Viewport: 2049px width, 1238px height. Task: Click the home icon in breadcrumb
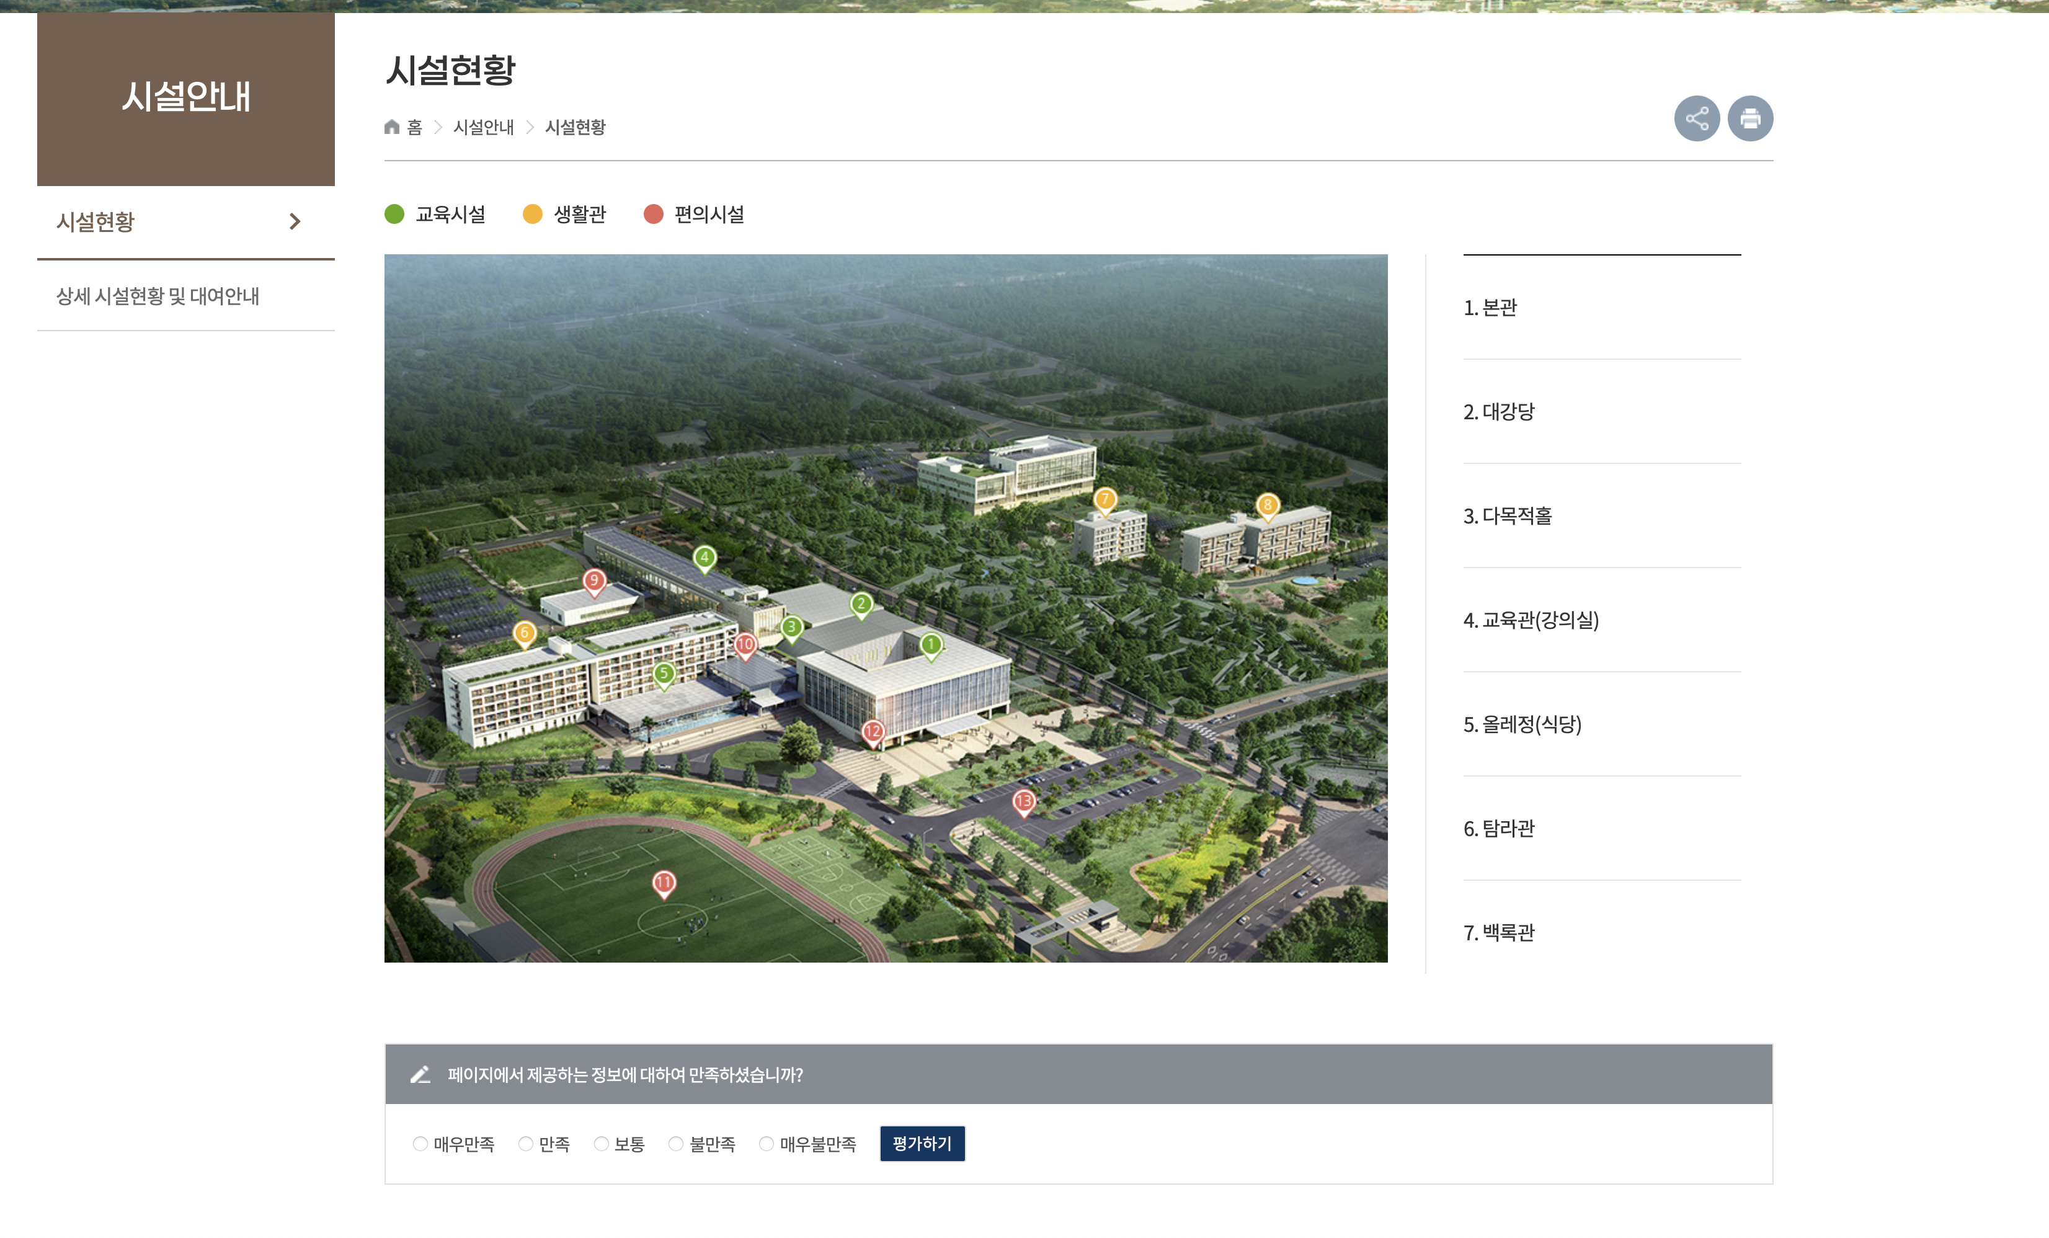point(392,127)
